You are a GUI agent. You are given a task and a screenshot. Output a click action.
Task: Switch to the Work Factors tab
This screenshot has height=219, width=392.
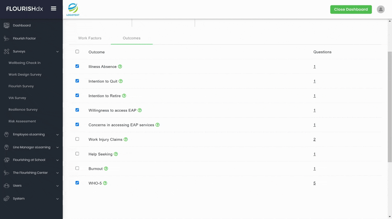[90, 38]
